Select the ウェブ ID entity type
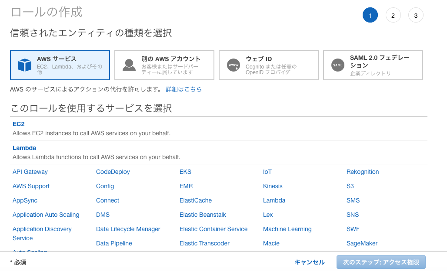Viewport: 447px width, 271px height. pyautogui.click(x=268, y=65)
